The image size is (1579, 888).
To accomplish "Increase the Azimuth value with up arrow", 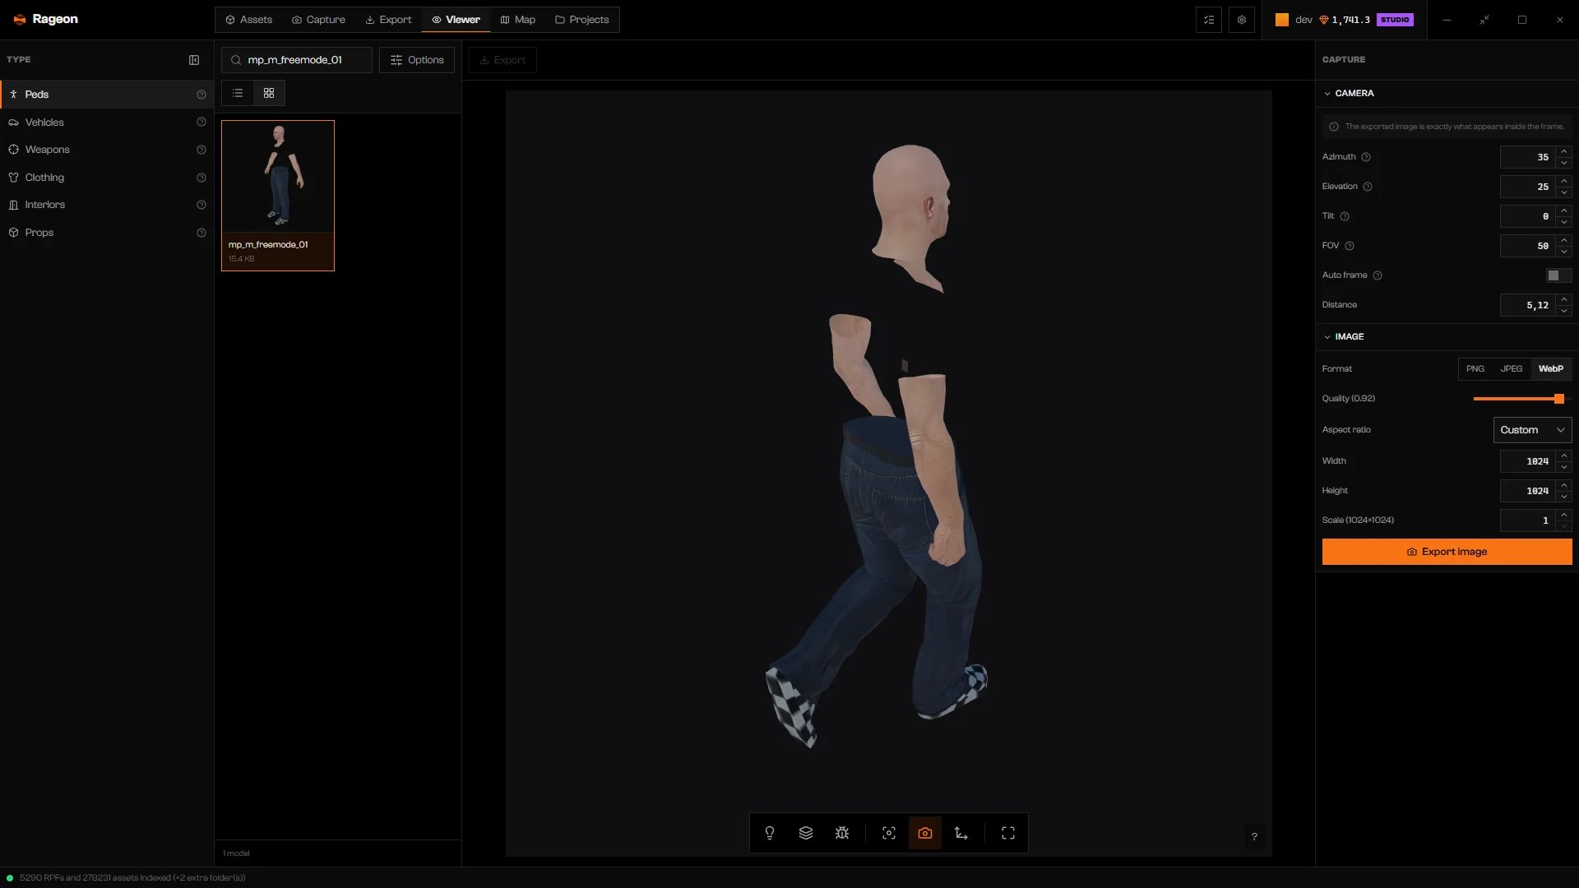I will pyautogui.click(x=1564, y=151).
